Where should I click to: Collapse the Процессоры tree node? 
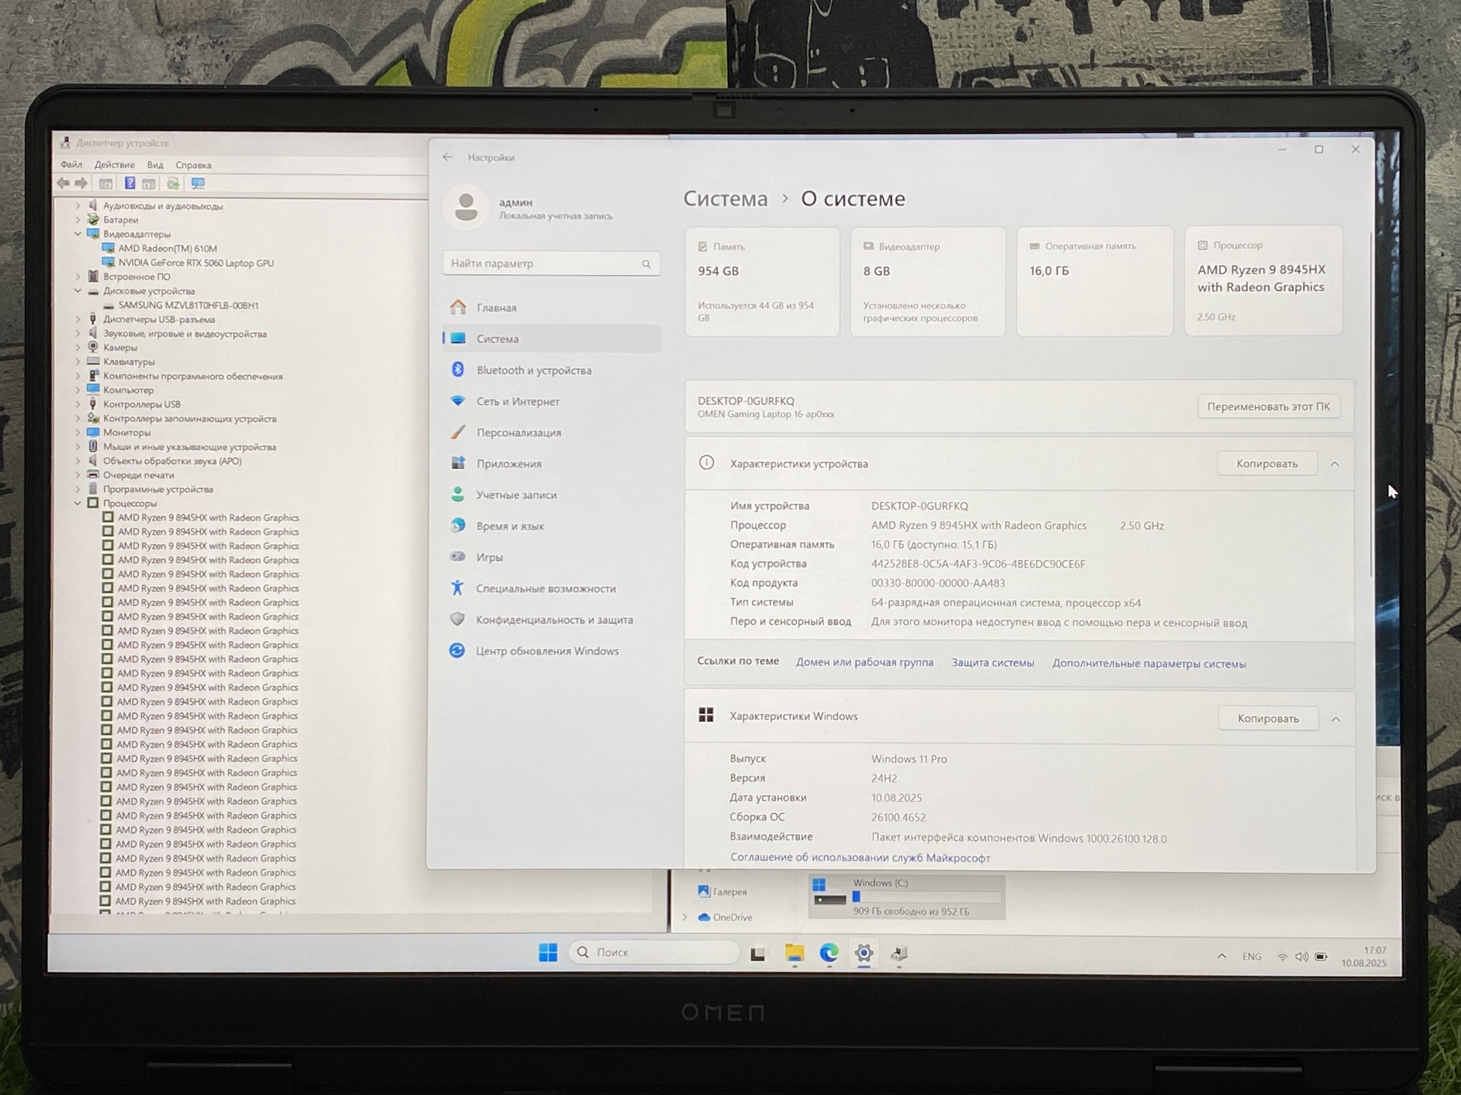point(78,503)
